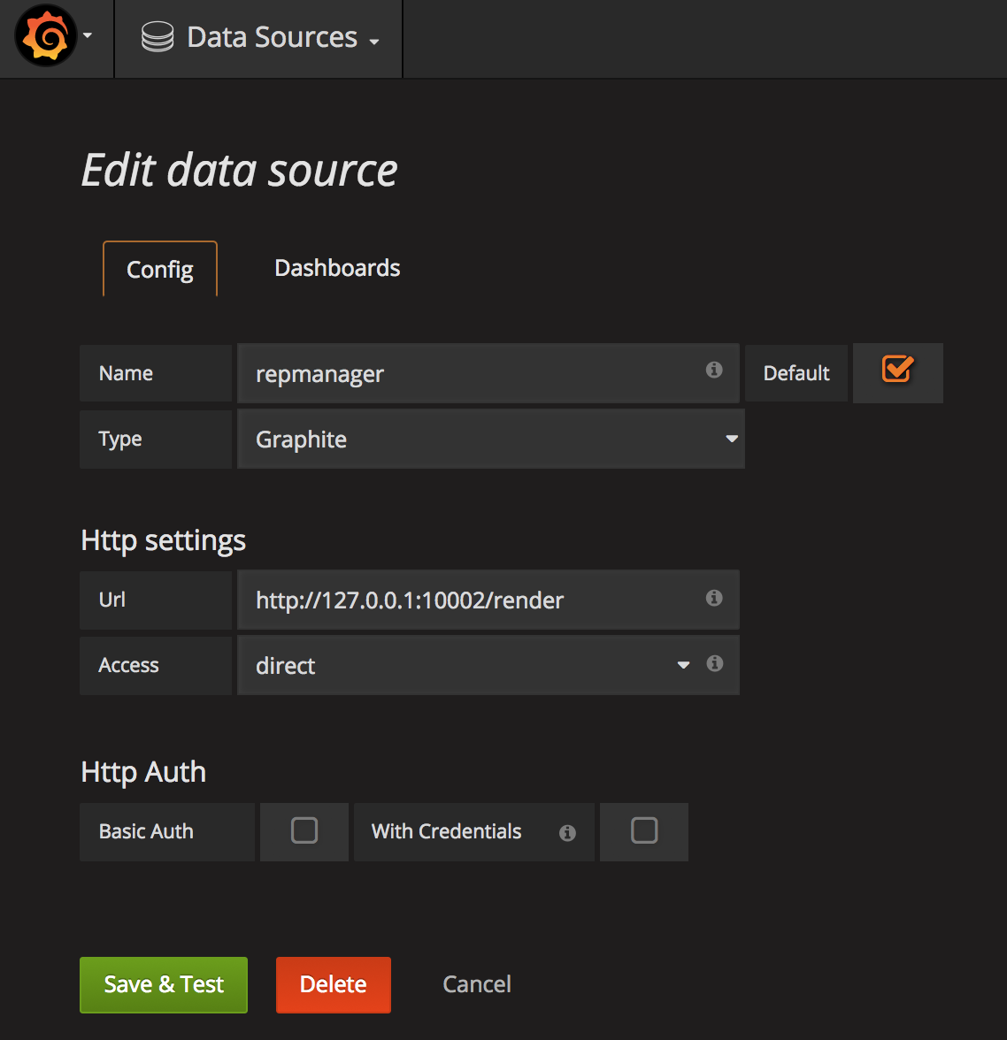1007x1040 pixels.
Task: Open the Type dropdown showing Graphite
Action: (x=490, y=439)
